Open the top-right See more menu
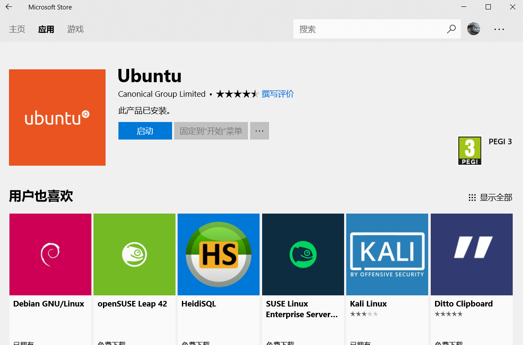The width and height of the screenshot is (523, 345). (x=499, y=29)
